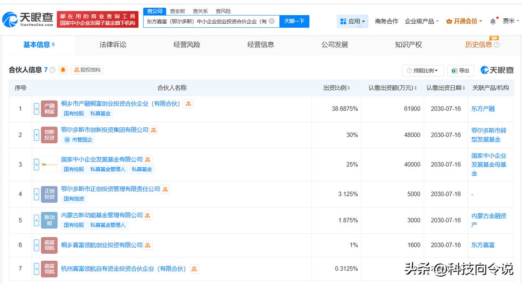The height and width of the screenshot is (284, 522).
Task: Open the 知识产权 tab
Action: coord(408,45)
